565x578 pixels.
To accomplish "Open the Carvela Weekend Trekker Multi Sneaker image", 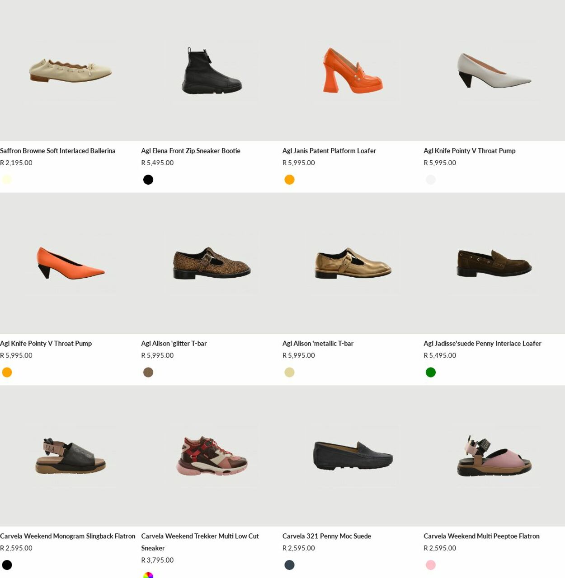I will pos(212,456).
